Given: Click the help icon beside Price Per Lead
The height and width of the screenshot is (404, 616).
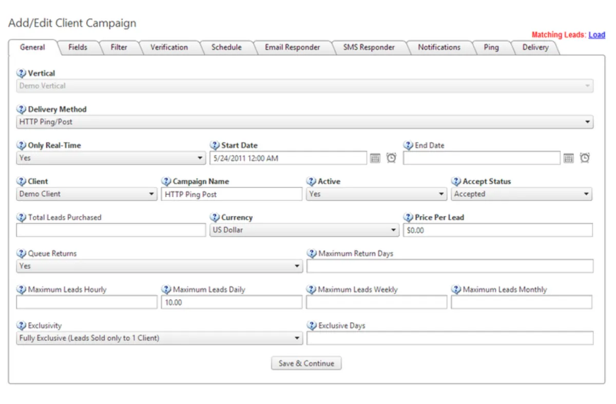Looking at the screenshot, I should [409, 217].
